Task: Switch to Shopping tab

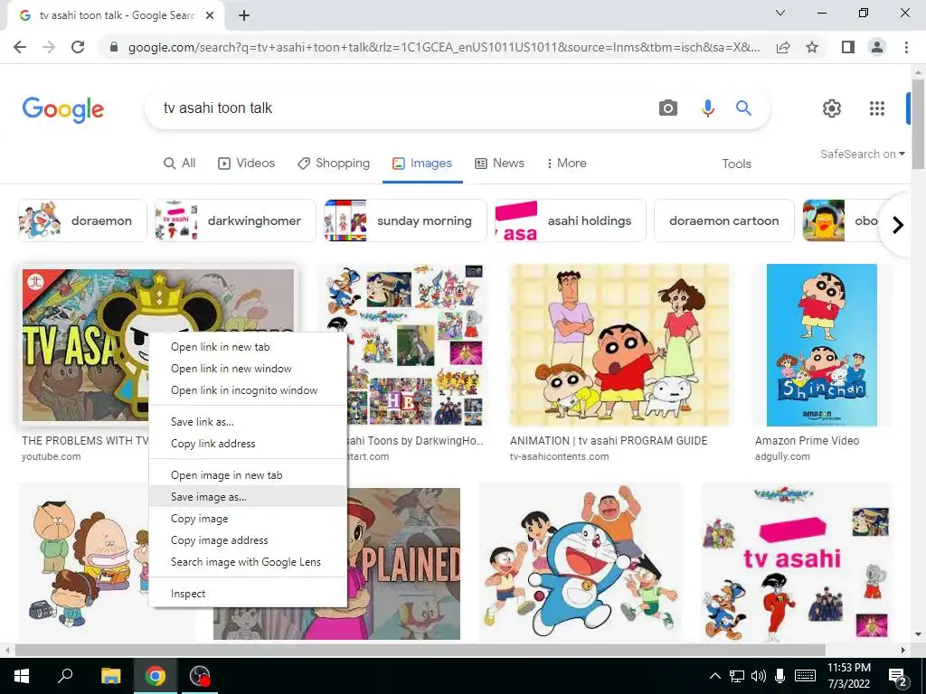Action: [x=334, y=163]
